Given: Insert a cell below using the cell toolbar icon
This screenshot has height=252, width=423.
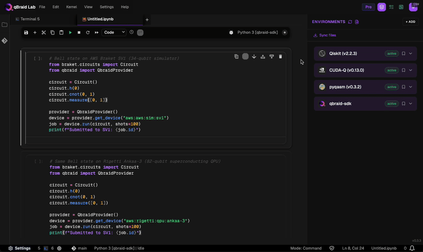Looking at the screenshot, I should pos(272,56).
